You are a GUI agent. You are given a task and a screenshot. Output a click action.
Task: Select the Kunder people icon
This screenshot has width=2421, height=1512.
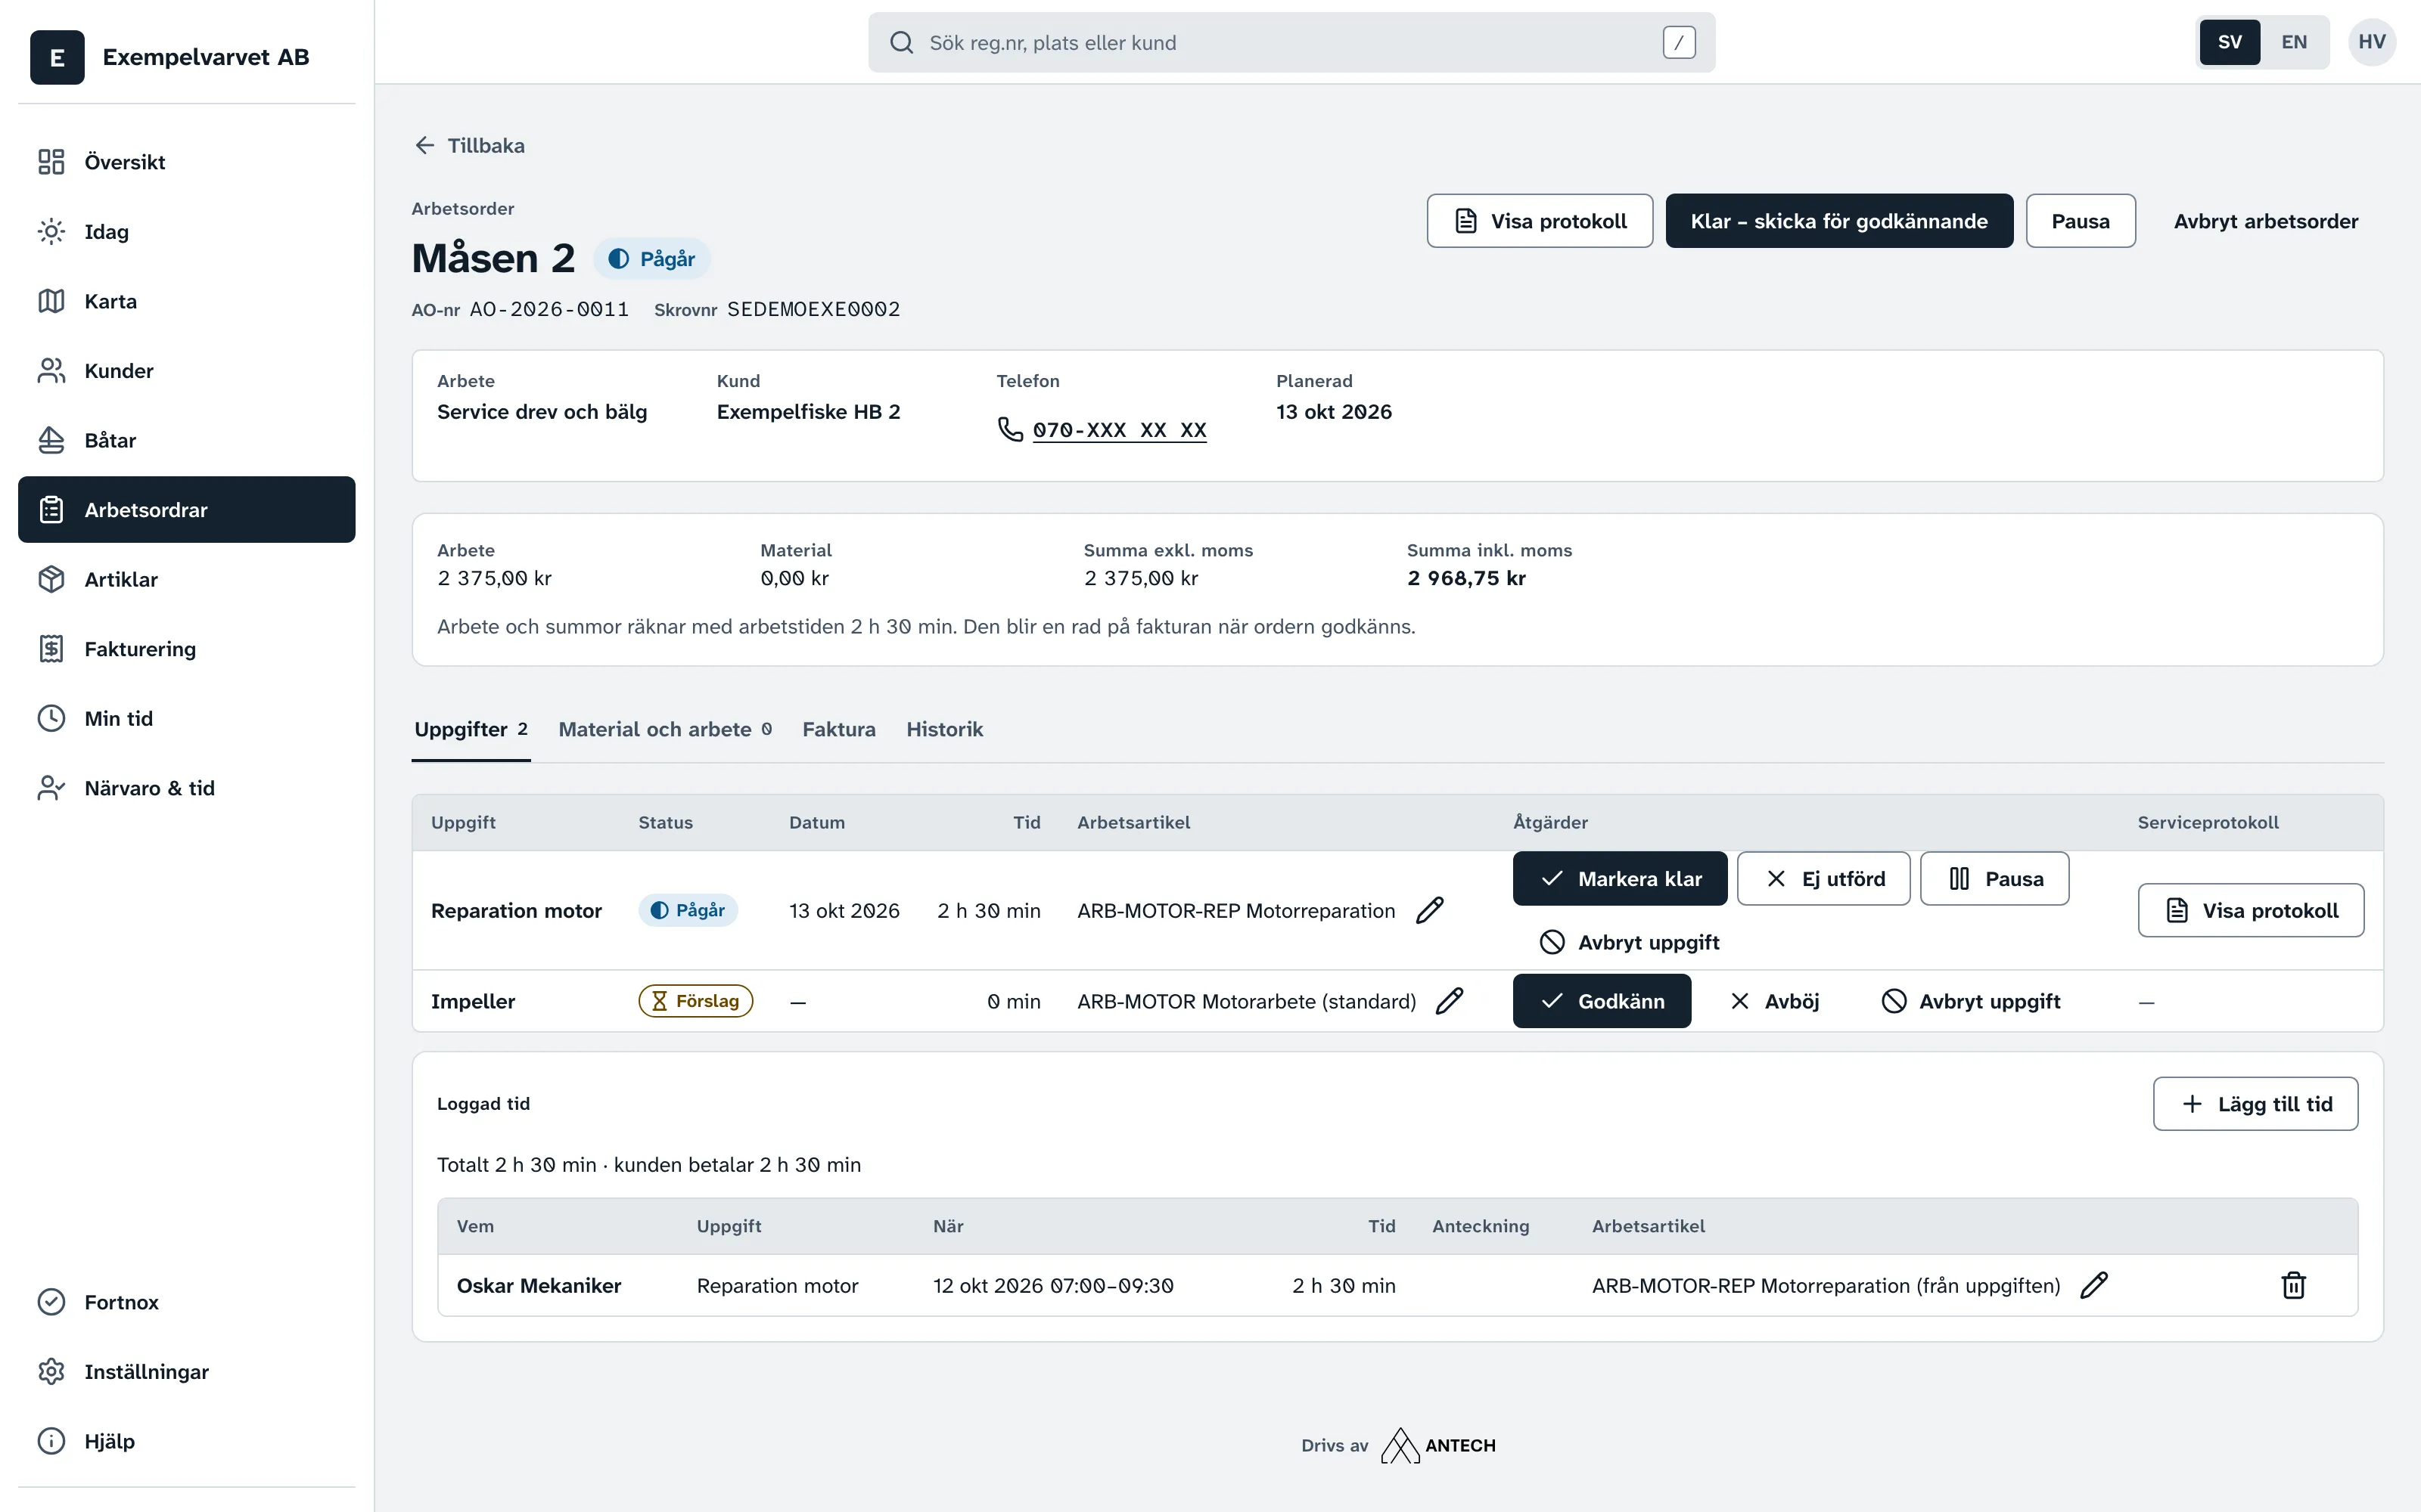pos(51,370)
